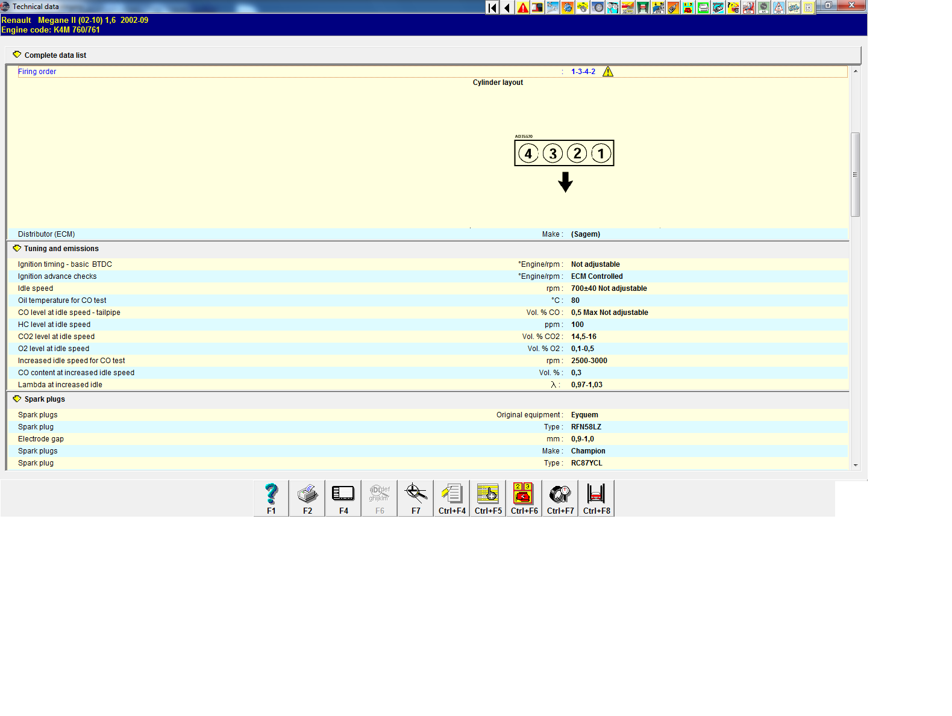Select the Distributor (ECM) row
952x716 pixels.
coord(428,234)
